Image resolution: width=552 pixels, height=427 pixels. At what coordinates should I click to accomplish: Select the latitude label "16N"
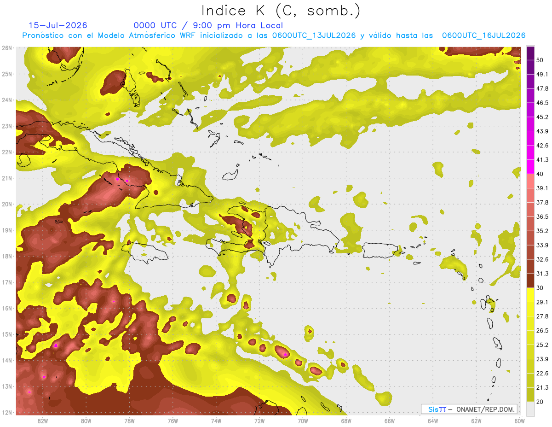(x=7, y=308)
